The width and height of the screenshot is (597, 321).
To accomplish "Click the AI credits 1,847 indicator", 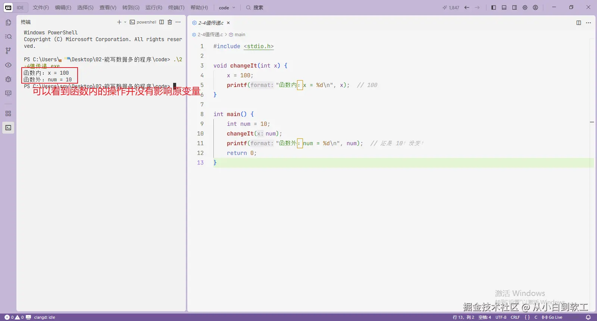I will tap(451, 7).
